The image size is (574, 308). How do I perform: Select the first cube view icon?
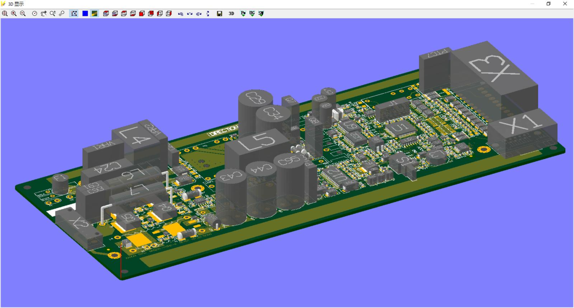click(x=106, y=13)
